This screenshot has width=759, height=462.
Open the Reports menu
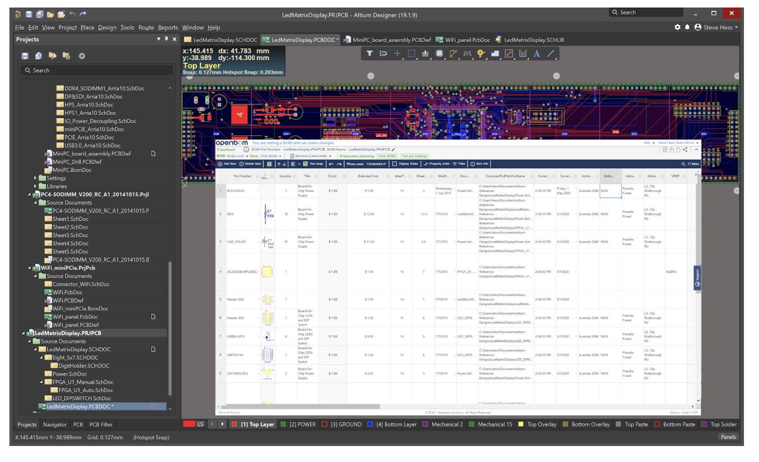click(168, 27)
